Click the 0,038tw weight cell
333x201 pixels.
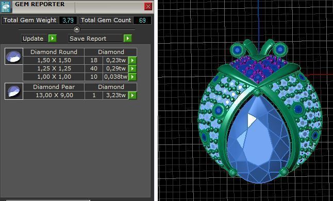click(116, 77)
